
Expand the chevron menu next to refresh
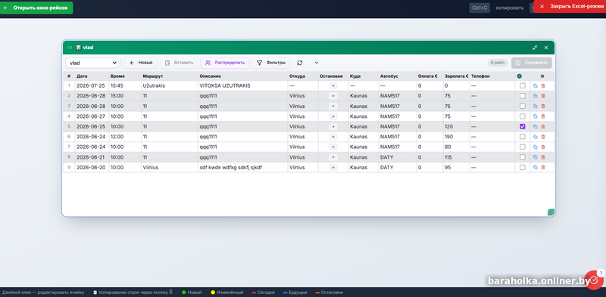point(317,63)
